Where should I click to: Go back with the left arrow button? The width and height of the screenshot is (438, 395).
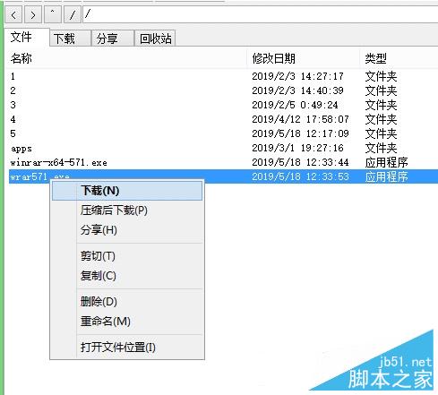[x=13, y=14]
